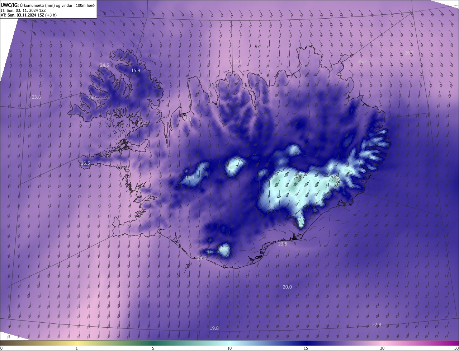Click the 20.0 value label on the map
Image resolution: width=459 pixels, height=351 pixels.
click(287, 287)
